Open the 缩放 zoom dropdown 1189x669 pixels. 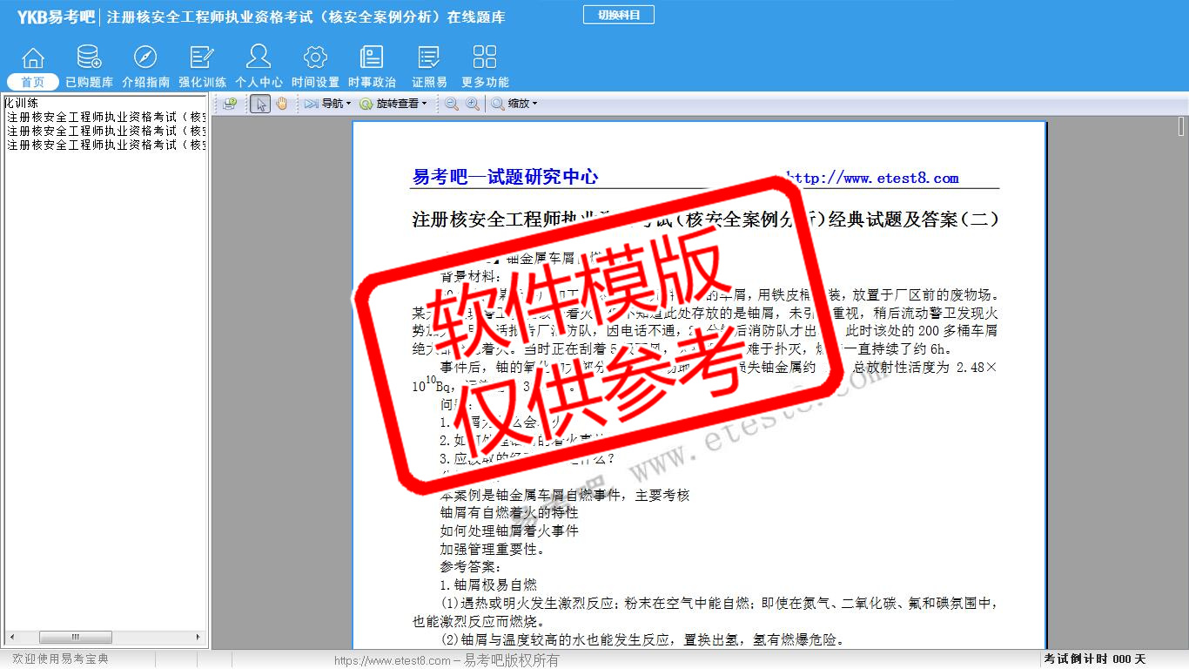514,104
